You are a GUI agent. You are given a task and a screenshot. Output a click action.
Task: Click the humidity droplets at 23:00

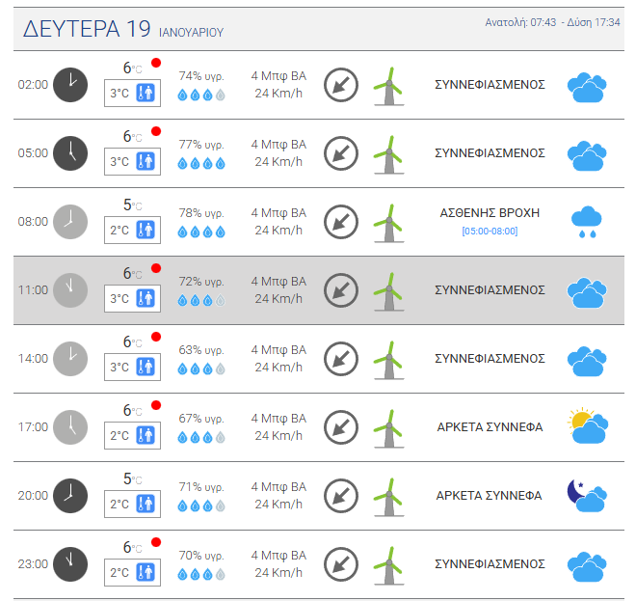tap(201, 573)
